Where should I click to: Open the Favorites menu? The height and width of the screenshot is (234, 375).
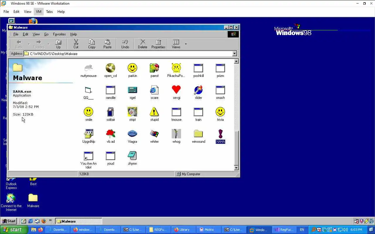(x=59, y=34)
